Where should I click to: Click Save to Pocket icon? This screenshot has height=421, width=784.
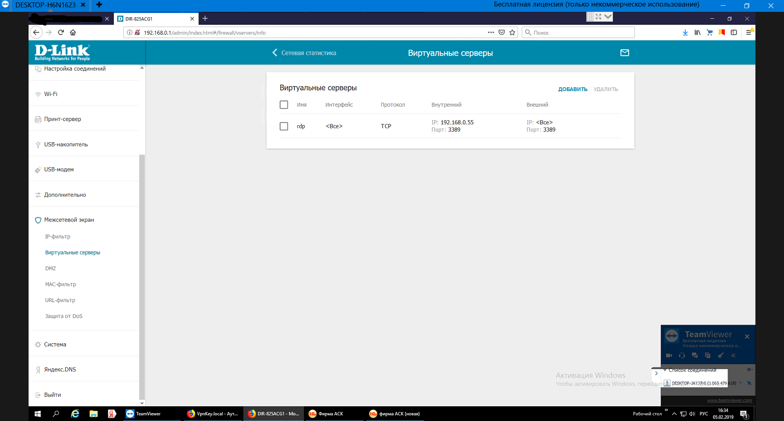point(502,32)
